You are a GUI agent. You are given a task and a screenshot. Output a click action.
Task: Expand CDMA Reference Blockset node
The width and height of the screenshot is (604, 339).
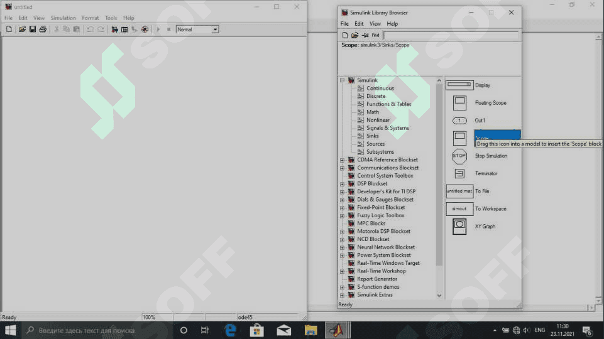point(342,159)
